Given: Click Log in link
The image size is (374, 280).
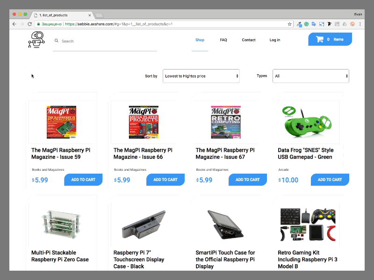Looking at the screenshot, I should (x=275, y=40).
